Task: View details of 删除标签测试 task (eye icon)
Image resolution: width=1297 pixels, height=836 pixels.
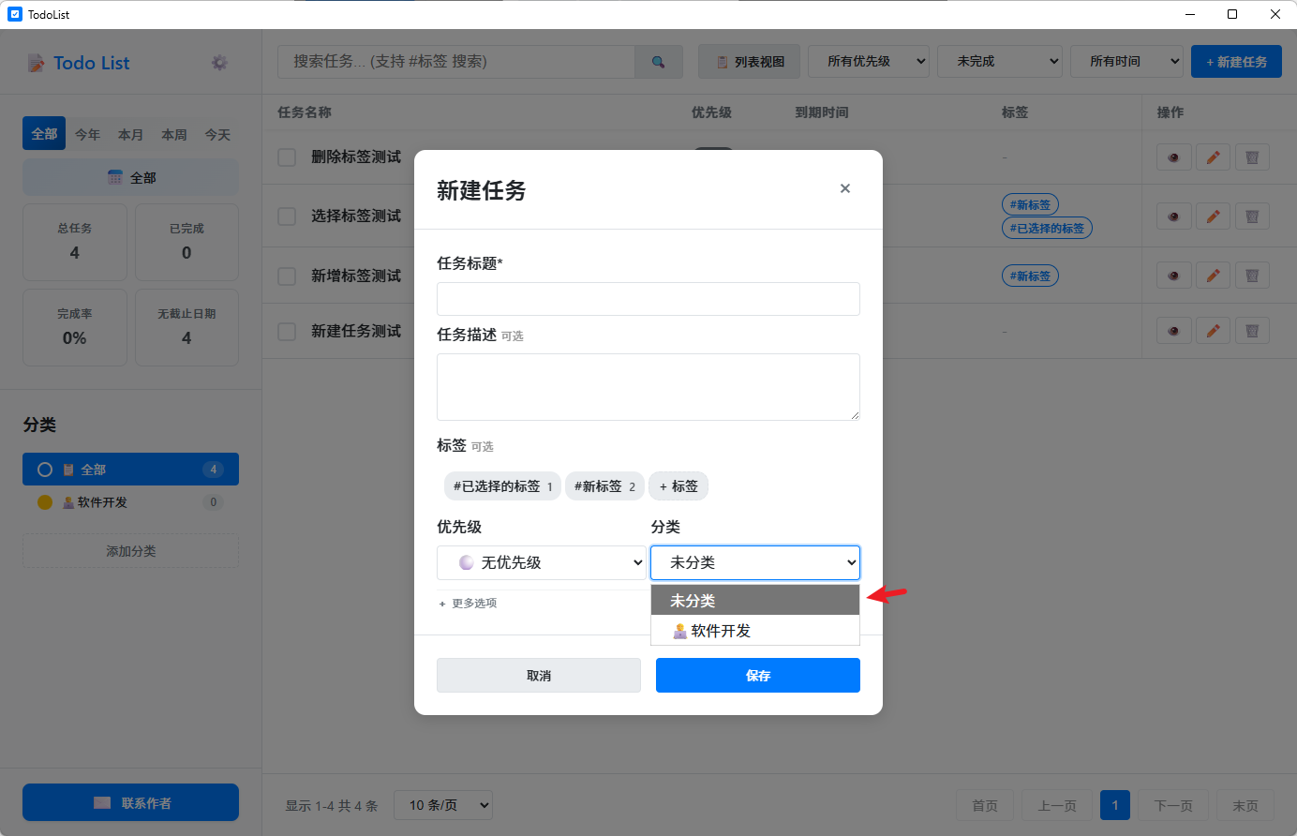Action: (x=1173, y=157)
